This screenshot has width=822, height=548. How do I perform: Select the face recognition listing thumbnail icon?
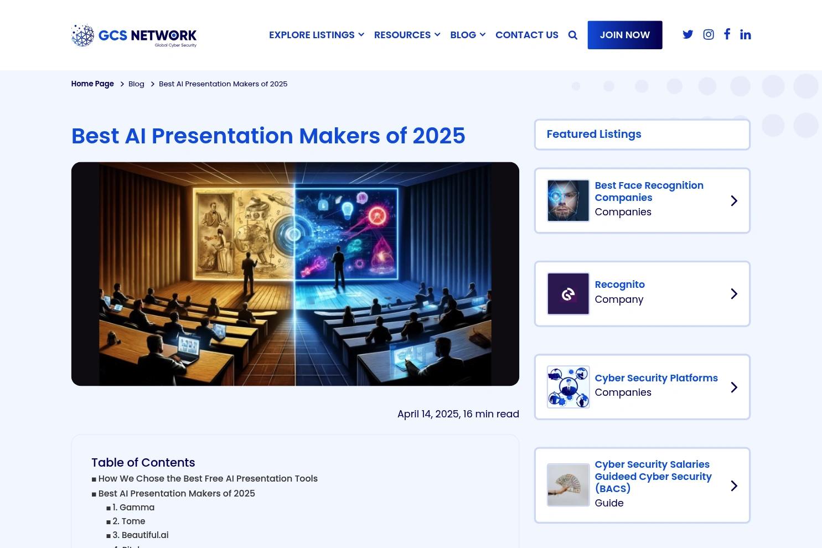coord(568,200)
